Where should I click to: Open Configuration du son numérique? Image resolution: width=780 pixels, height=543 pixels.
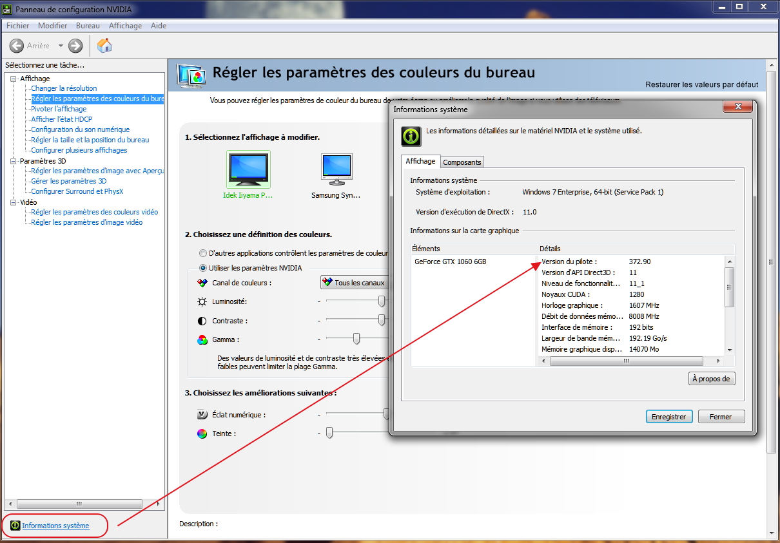81,129
